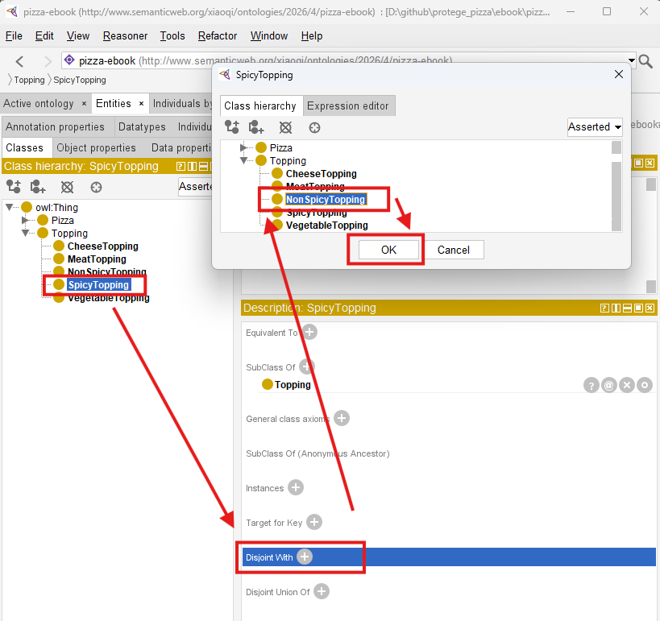Select NonSpicyTopping in dialog tree
The height and width of the screenshot is (621, 660).
pos(326,200)
